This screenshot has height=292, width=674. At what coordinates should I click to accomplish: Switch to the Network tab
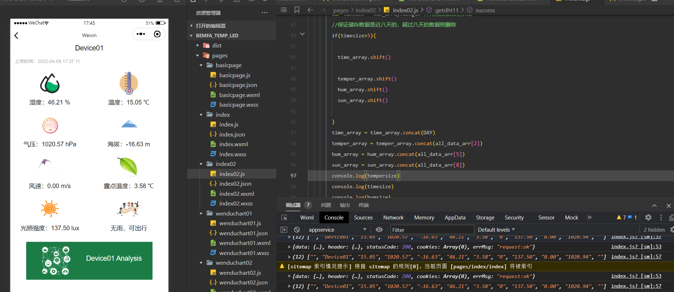(393, 218)
